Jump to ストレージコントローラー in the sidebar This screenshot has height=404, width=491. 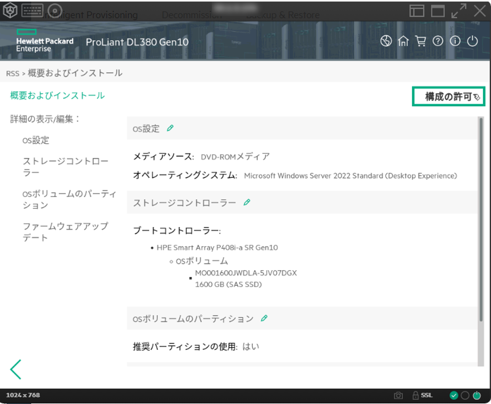[x=66, y=167]
